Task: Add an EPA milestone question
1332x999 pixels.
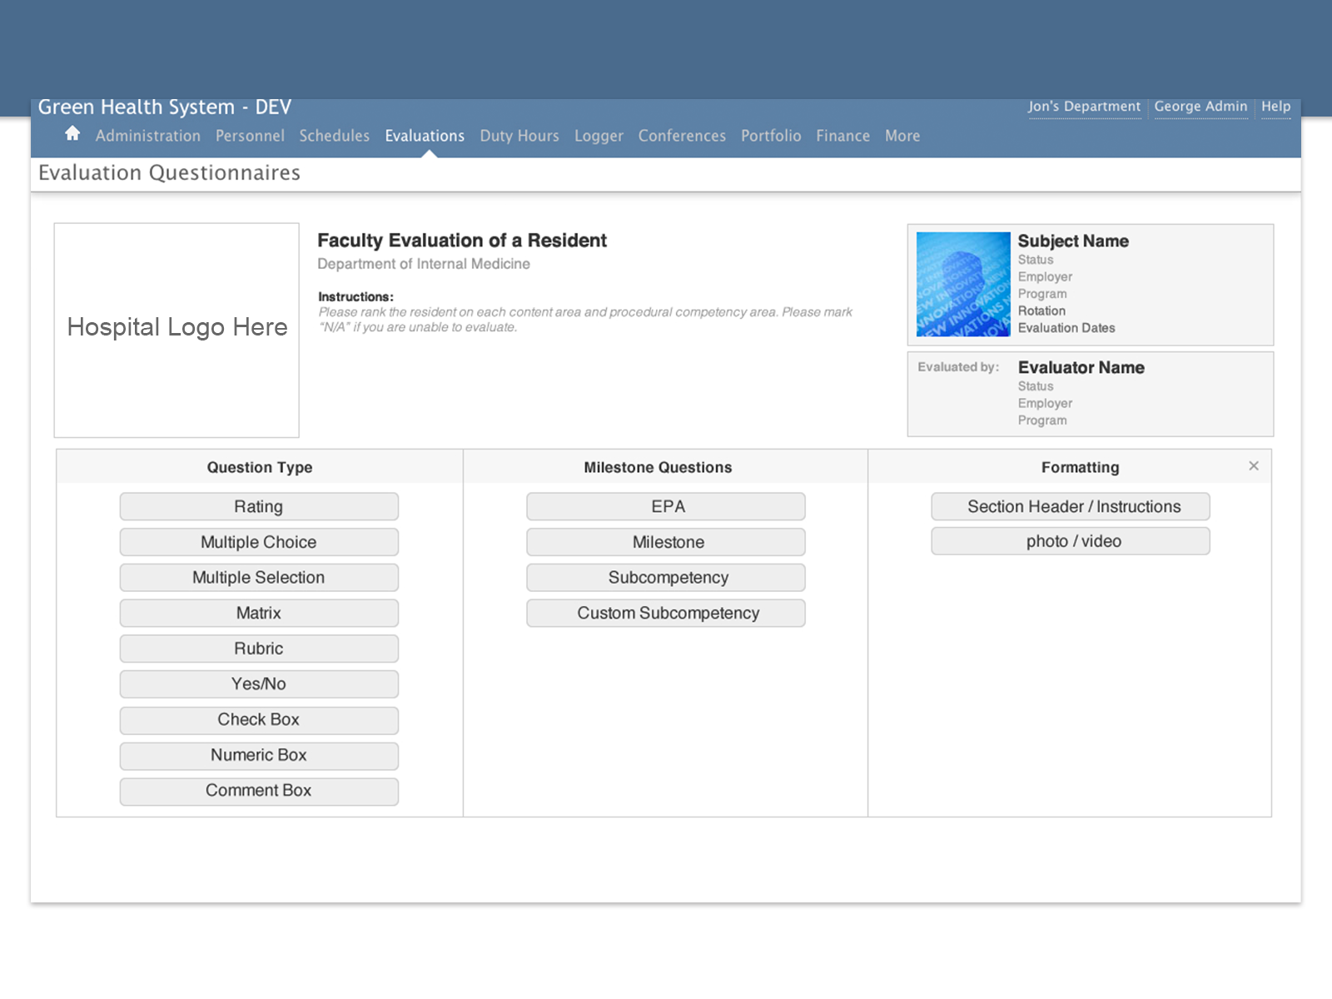Action: point(665,506)
